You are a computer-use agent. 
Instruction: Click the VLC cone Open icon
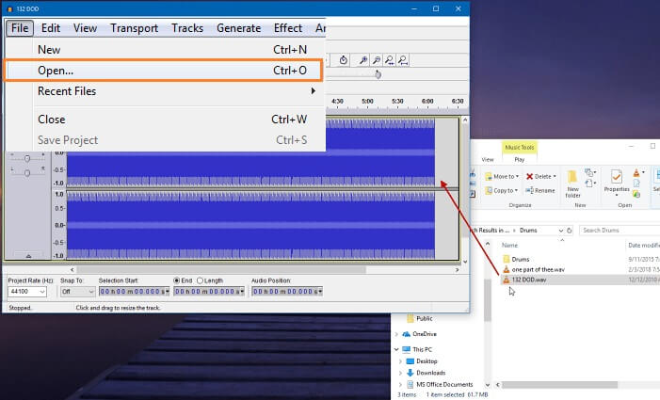coord(638,172)
